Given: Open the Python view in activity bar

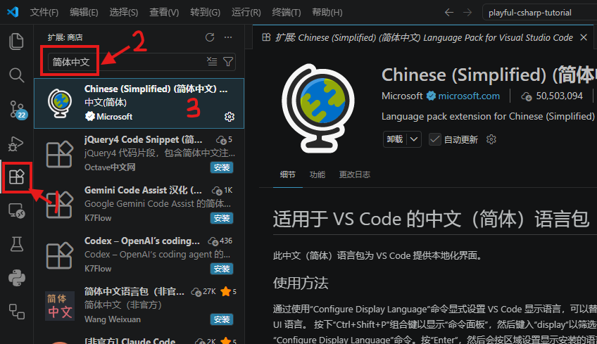Looking at the screenshot, I should (16, 278).
